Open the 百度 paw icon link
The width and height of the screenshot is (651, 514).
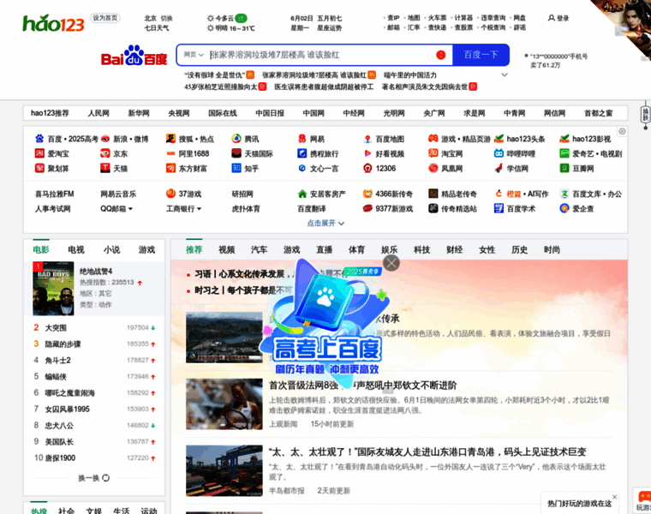pyautogui.click(x=39, y=139)
